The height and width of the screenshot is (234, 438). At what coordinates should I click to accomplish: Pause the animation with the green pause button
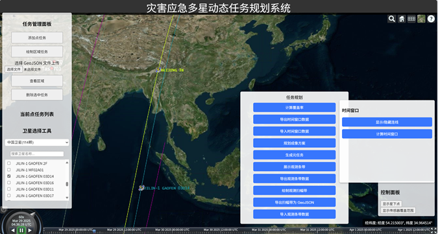[21, 230]
